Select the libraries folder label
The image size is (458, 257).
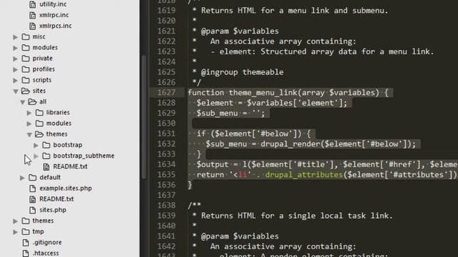[x=58, y=112]
